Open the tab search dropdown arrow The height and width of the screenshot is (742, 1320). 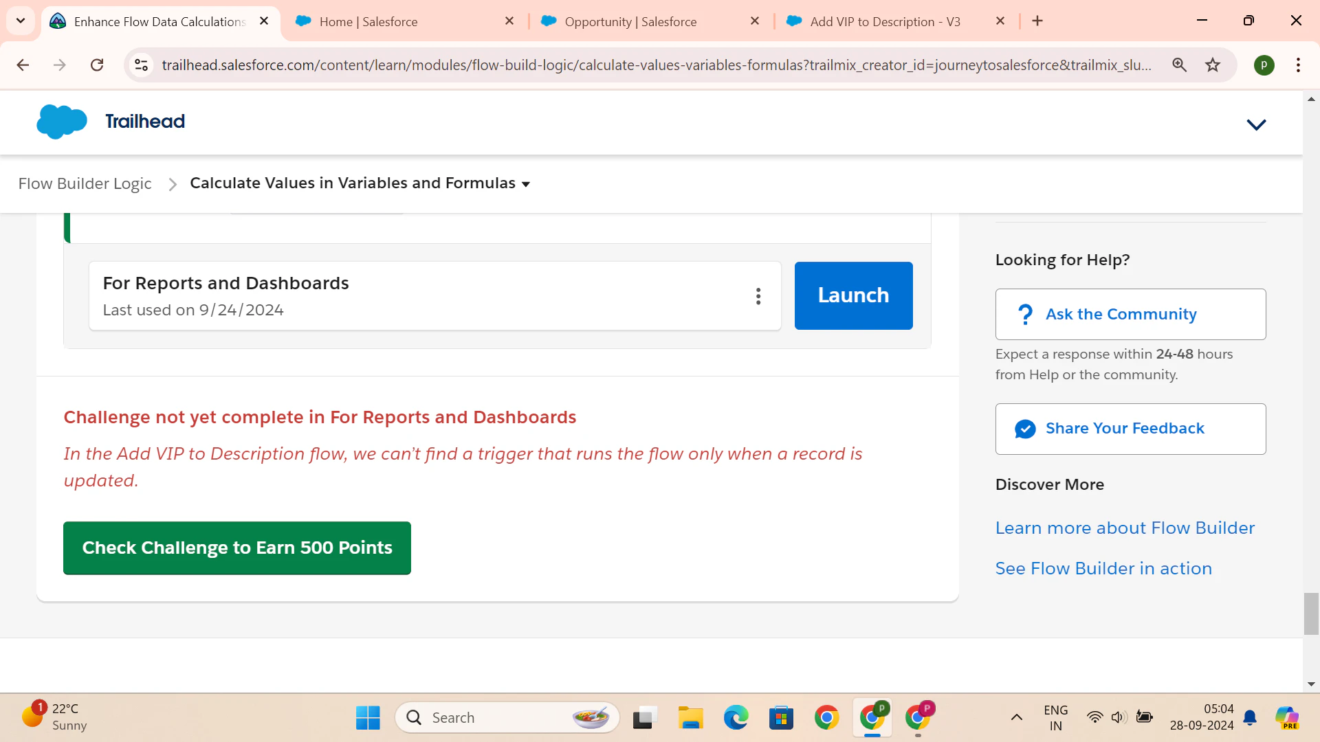[21, 21]
